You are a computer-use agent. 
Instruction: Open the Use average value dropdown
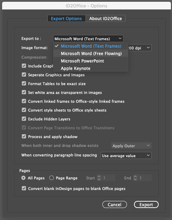point(126,155)
